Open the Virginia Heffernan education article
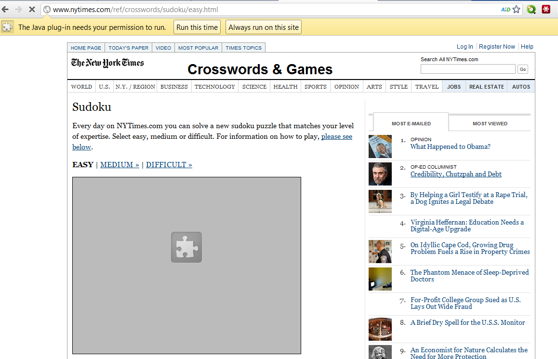Screen dimensions: 558x359 point(467,226)
